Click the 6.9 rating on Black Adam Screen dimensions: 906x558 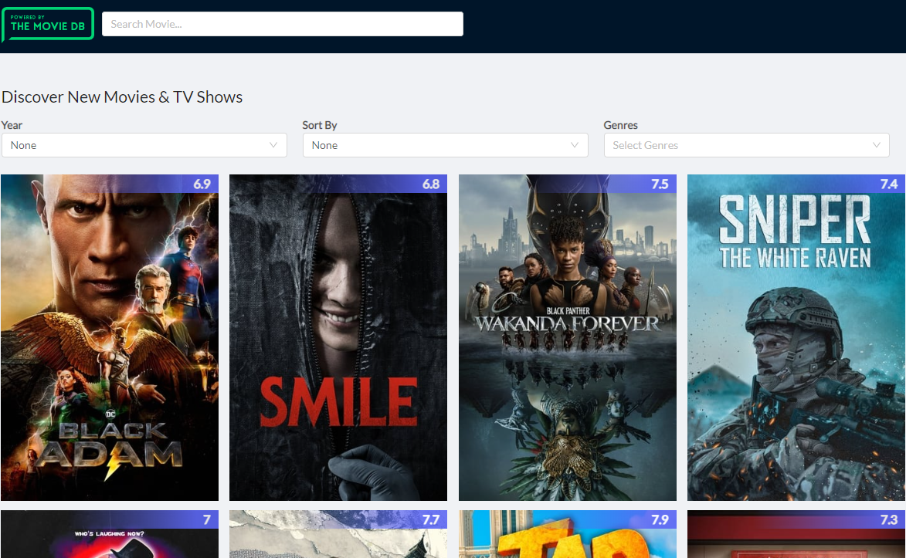coord(202,184)
